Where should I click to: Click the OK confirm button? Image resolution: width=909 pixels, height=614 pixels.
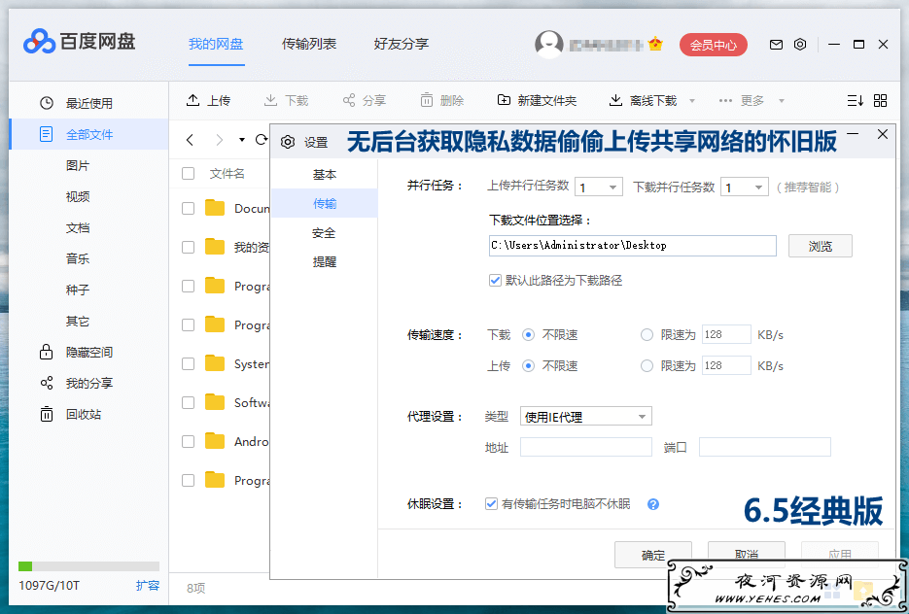point(653,555)
